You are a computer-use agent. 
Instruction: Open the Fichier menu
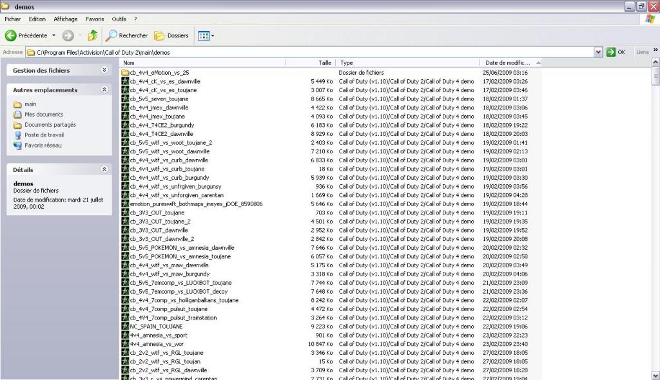[x=13, y=19]
